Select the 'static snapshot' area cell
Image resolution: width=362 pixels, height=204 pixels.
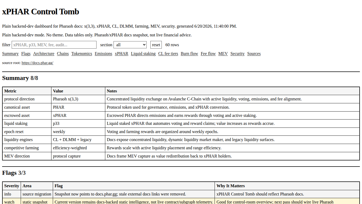(x=37, y=201)
